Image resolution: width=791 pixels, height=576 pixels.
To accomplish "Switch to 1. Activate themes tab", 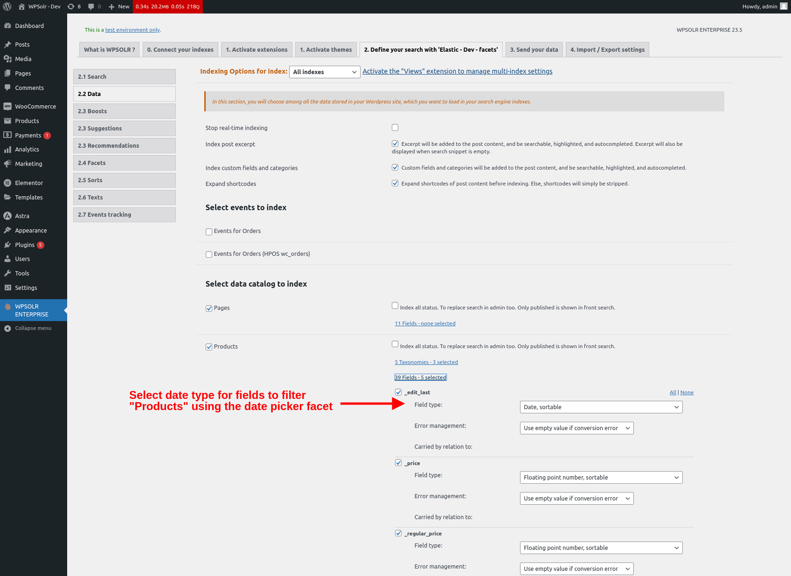I will point(326,50).
